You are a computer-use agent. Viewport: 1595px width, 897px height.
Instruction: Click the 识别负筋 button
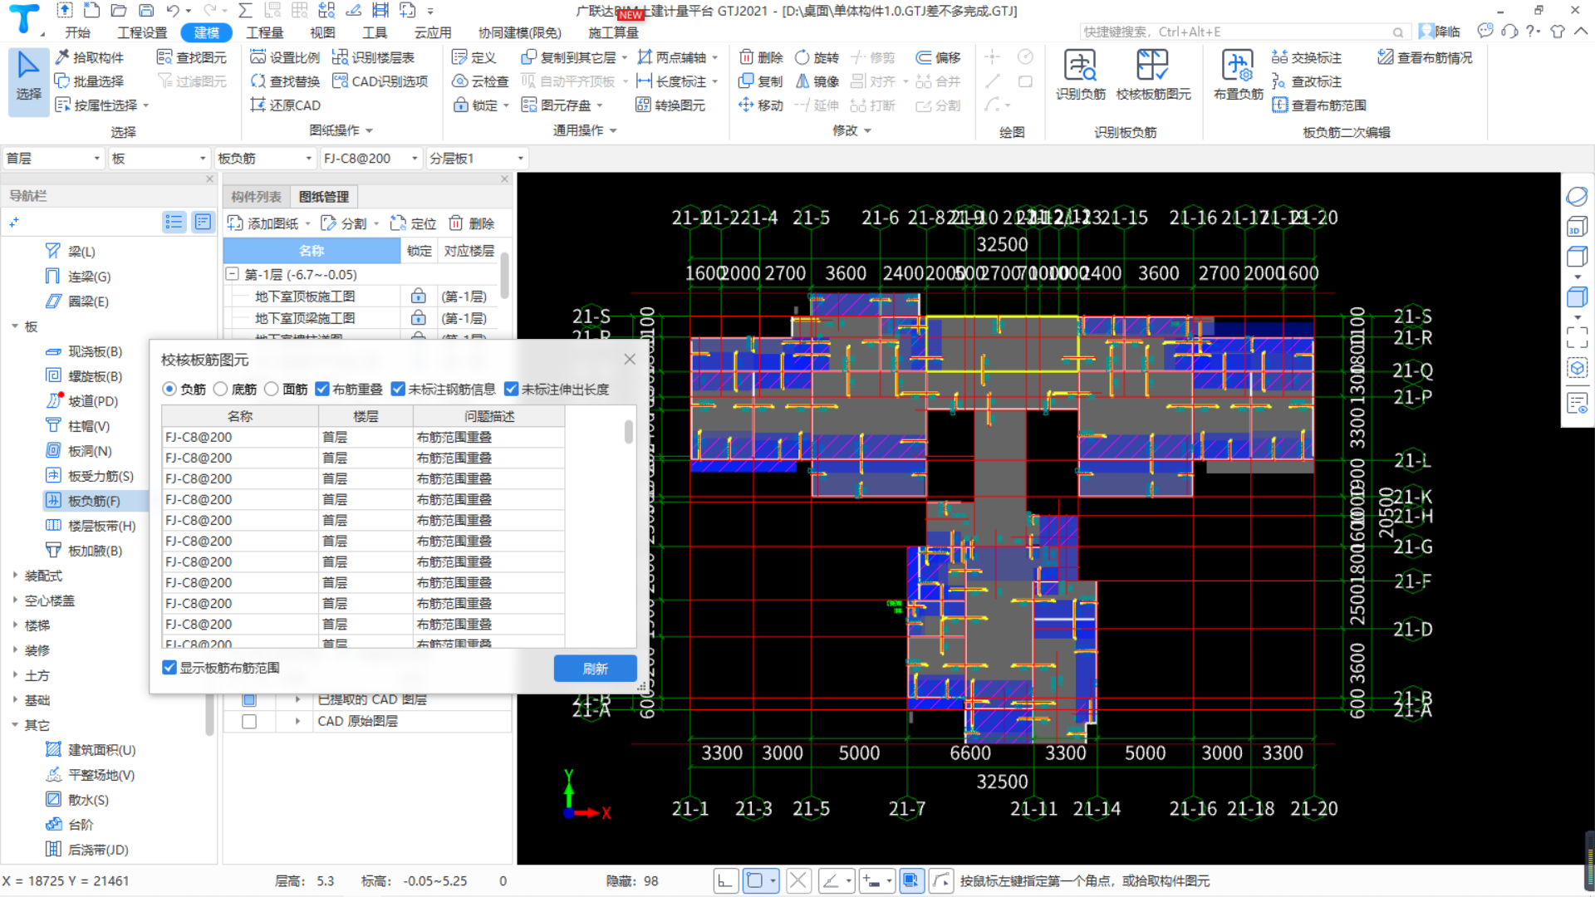1081,75
